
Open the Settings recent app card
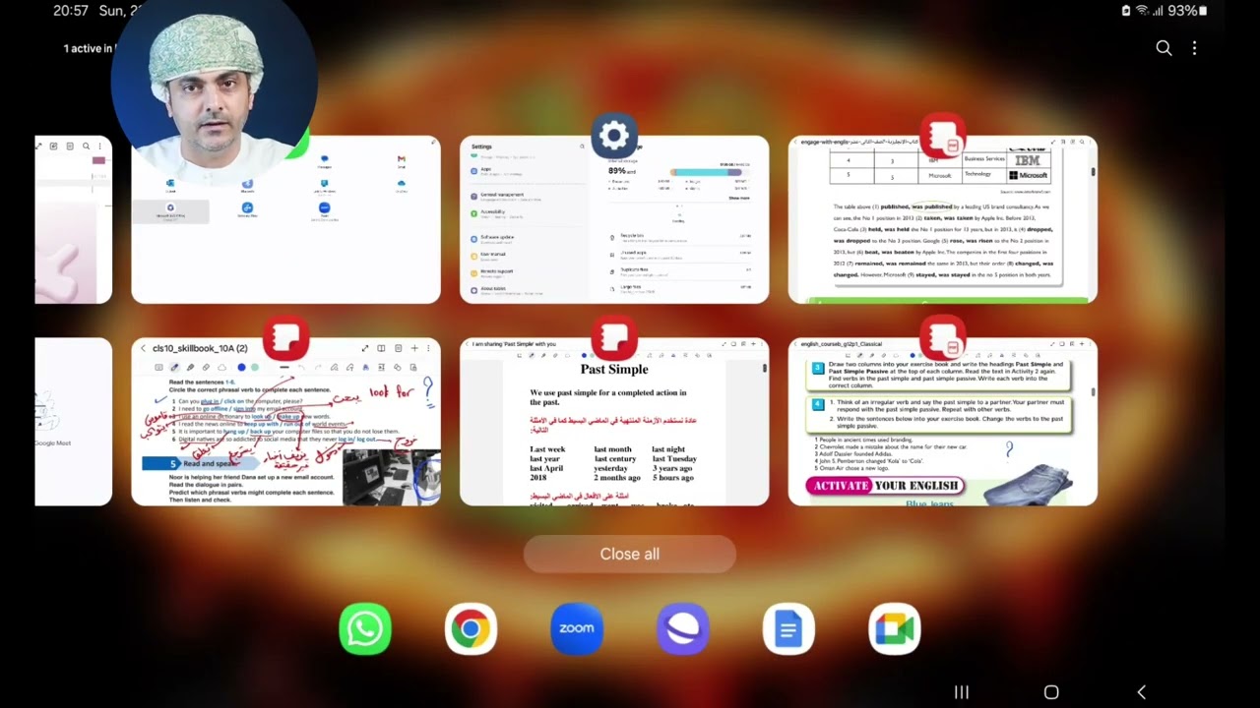click(614, 220)
